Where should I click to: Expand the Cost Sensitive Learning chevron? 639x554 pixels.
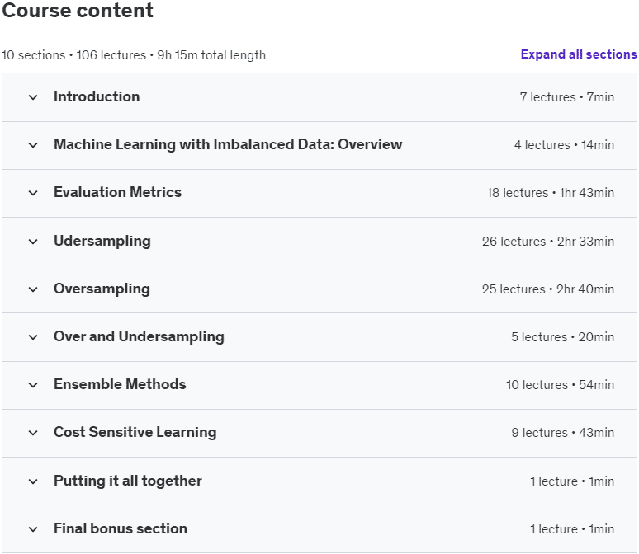point(33,433)
